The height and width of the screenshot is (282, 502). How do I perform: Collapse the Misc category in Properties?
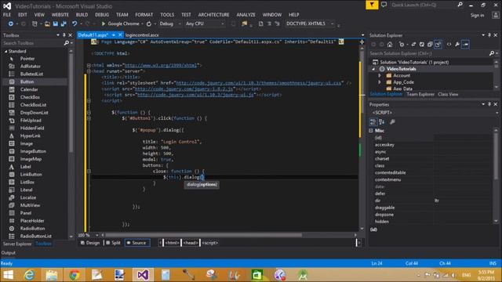(371, 131)
